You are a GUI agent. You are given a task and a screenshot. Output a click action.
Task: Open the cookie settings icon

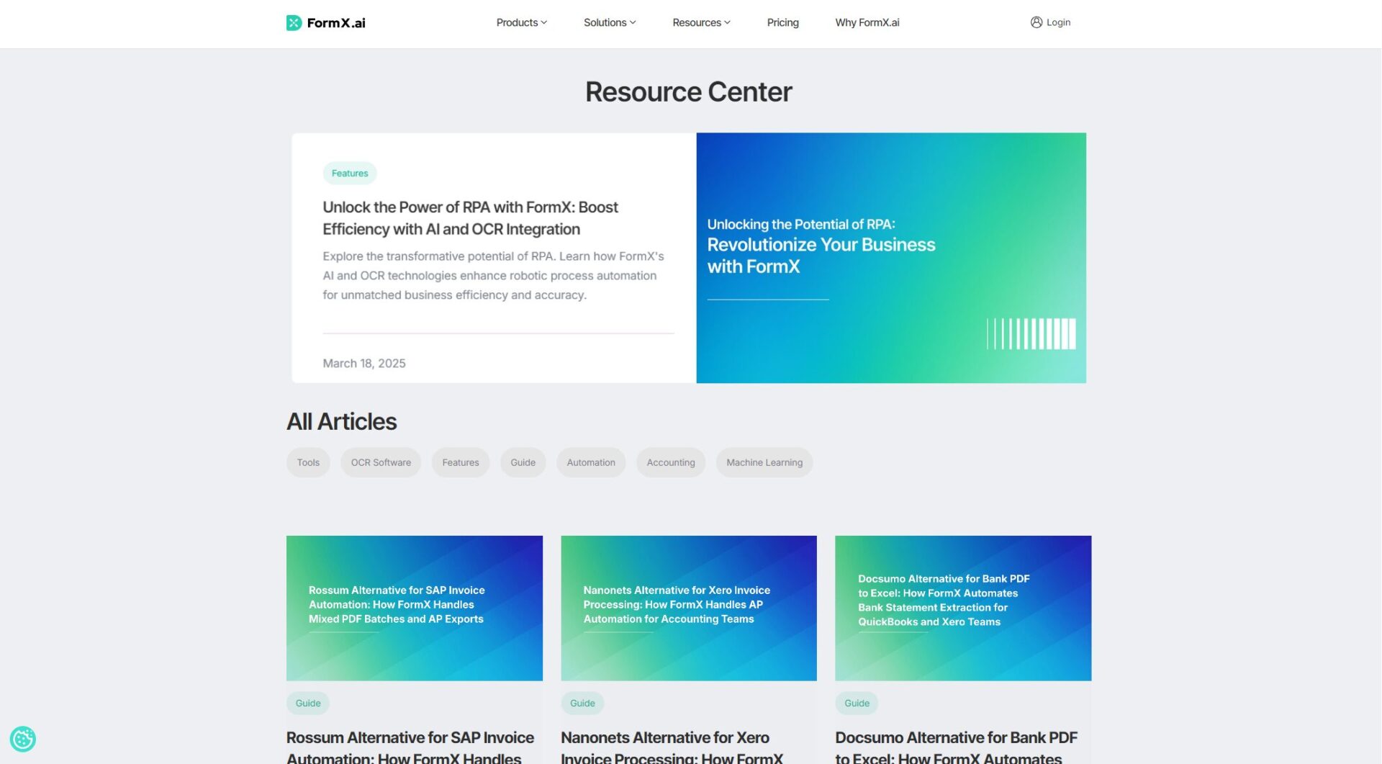[x=23, y=739]
